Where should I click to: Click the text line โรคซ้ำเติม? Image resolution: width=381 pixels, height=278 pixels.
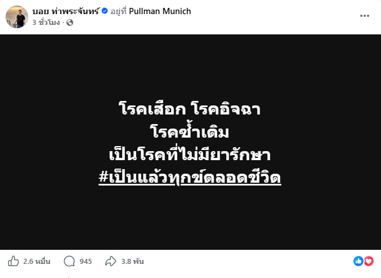191,131
